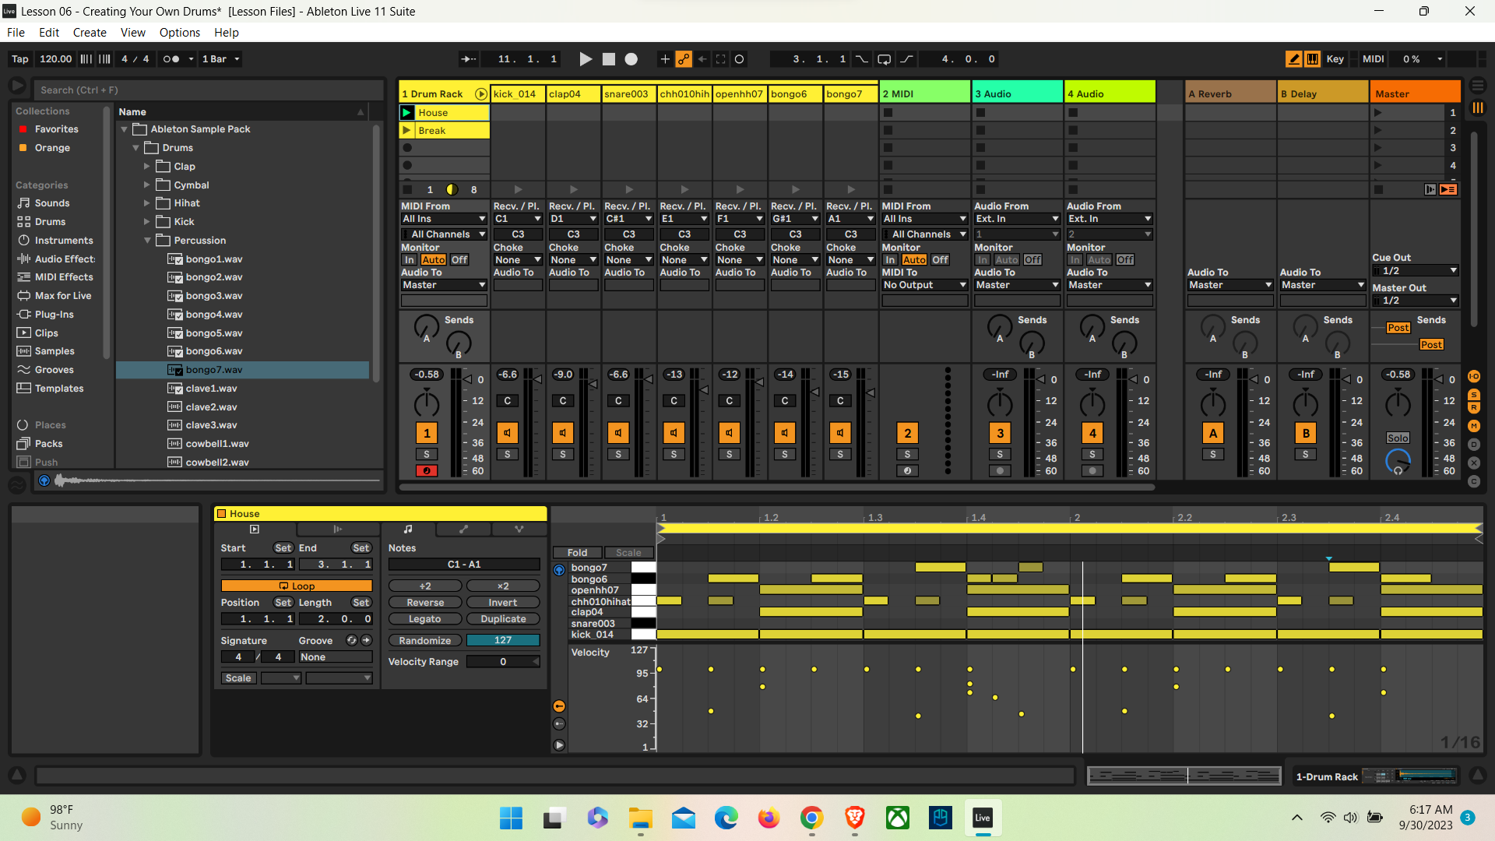This screenshot has width=1495, height=841.
Task: Open the Help menu
Action: coord(227,33)
